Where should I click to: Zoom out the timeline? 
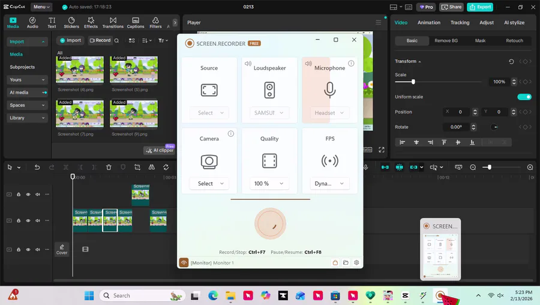click(473, 167)
